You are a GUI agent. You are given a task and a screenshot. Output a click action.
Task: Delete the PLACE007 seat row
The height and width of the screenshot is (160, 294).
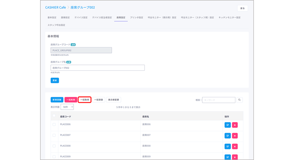tap(235, 136)
